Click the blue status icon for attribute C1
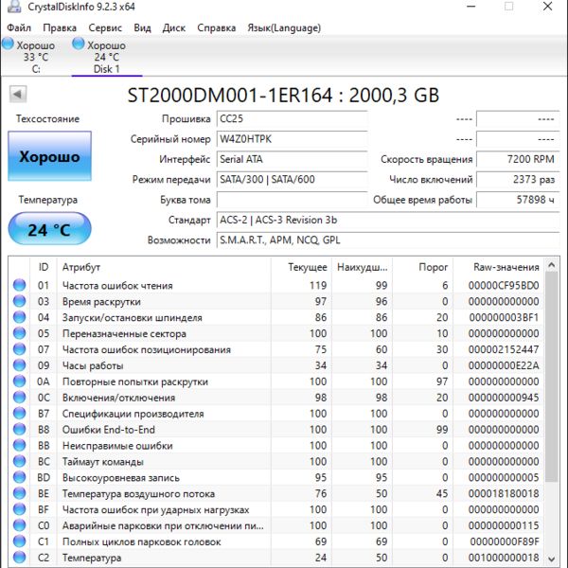568x568 pixels. click(x=20, y=541)
